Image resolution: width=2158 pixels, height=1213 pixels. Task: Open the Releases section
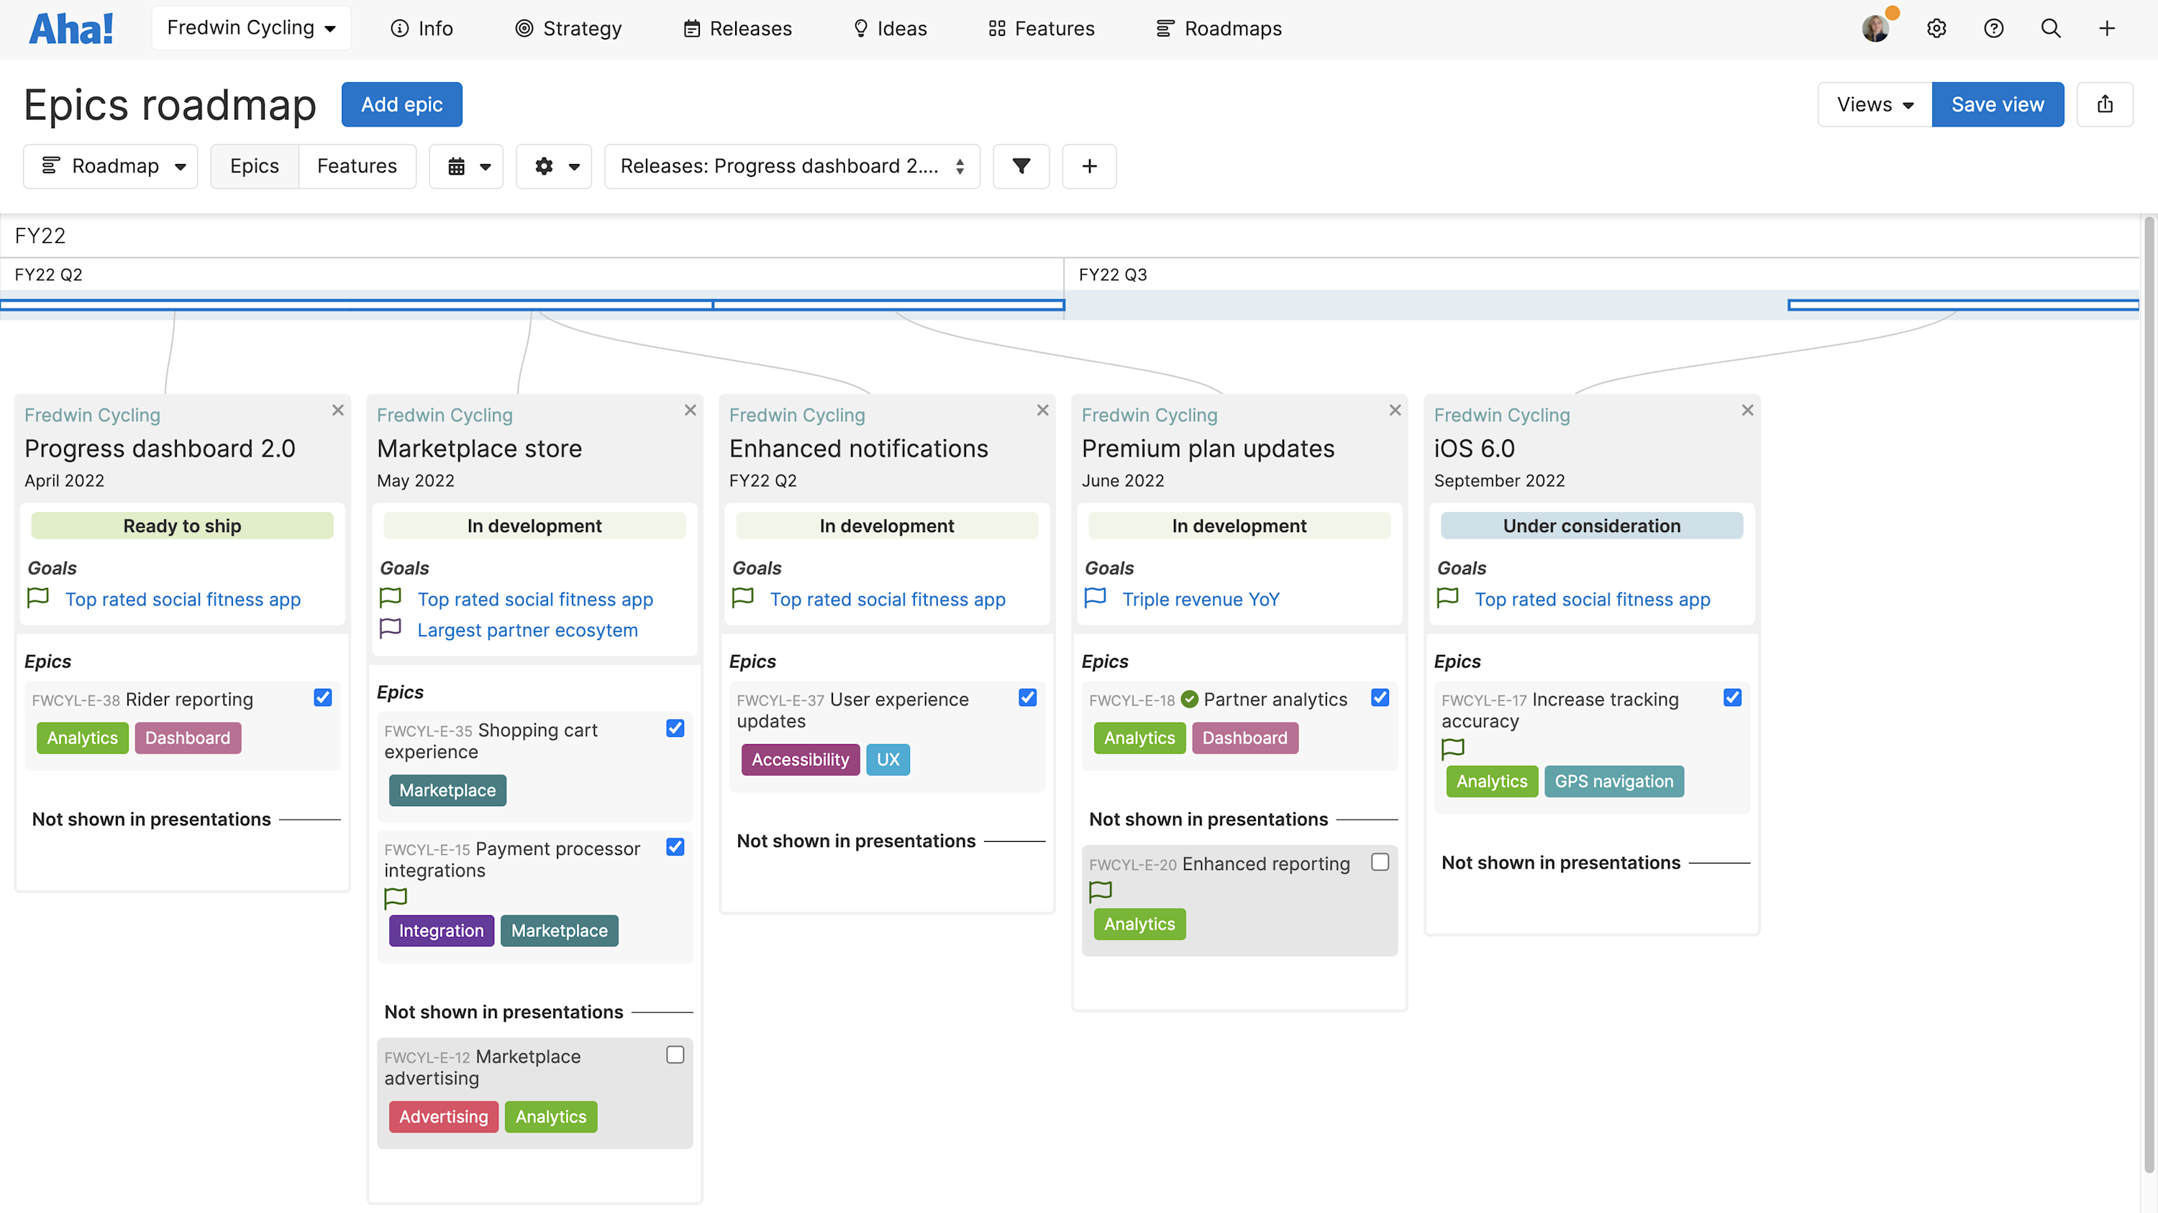coord(737,27)
